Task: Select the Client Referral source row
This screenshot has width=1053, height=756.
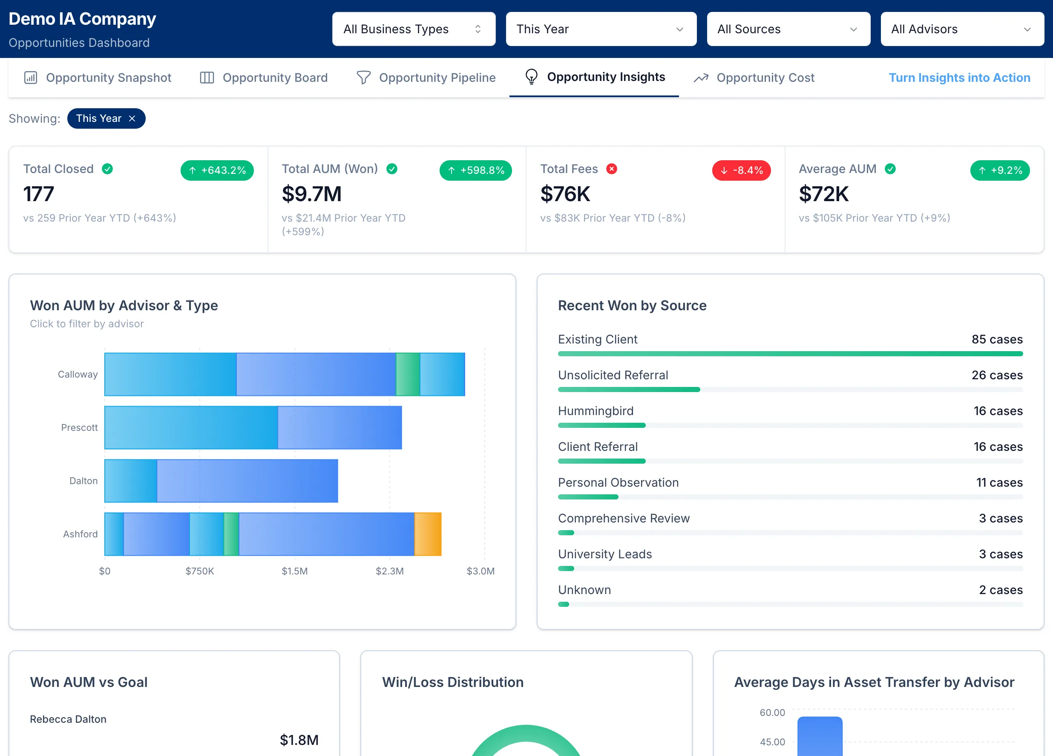Action: pyautogui.click(x=790, y=452)
